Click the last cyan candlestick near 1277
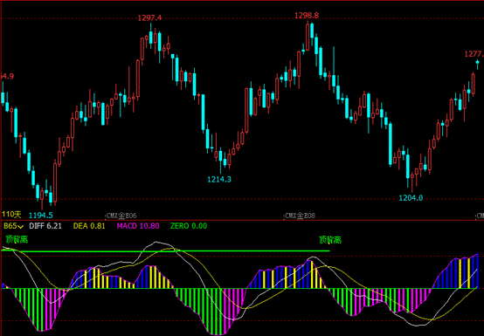484x336 pixels. (478, 63)
